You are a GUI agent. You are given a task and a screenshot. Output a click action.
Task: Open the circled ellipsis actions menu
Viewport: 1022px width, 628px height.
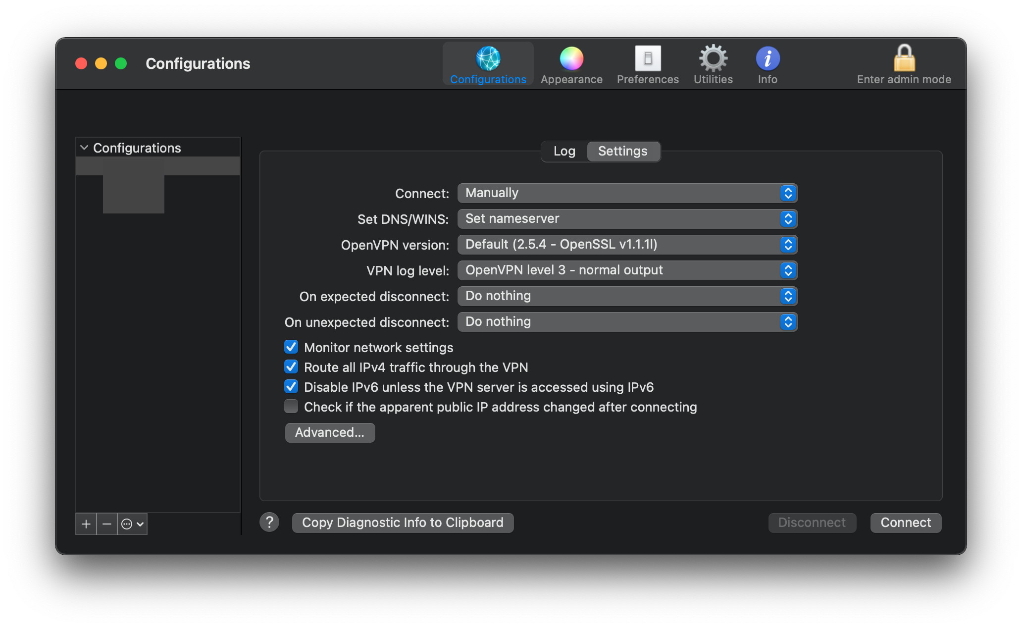click(x=132, y=524)
